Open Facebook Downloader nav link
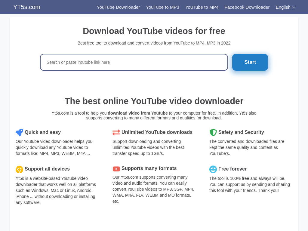 point(247,7)
